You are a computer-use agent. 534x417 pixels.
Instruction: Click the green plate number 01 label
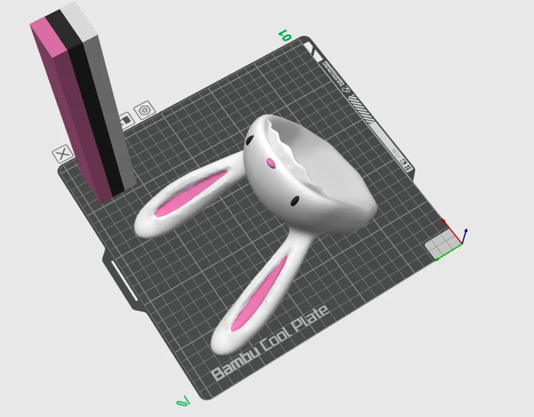point(285,36)
